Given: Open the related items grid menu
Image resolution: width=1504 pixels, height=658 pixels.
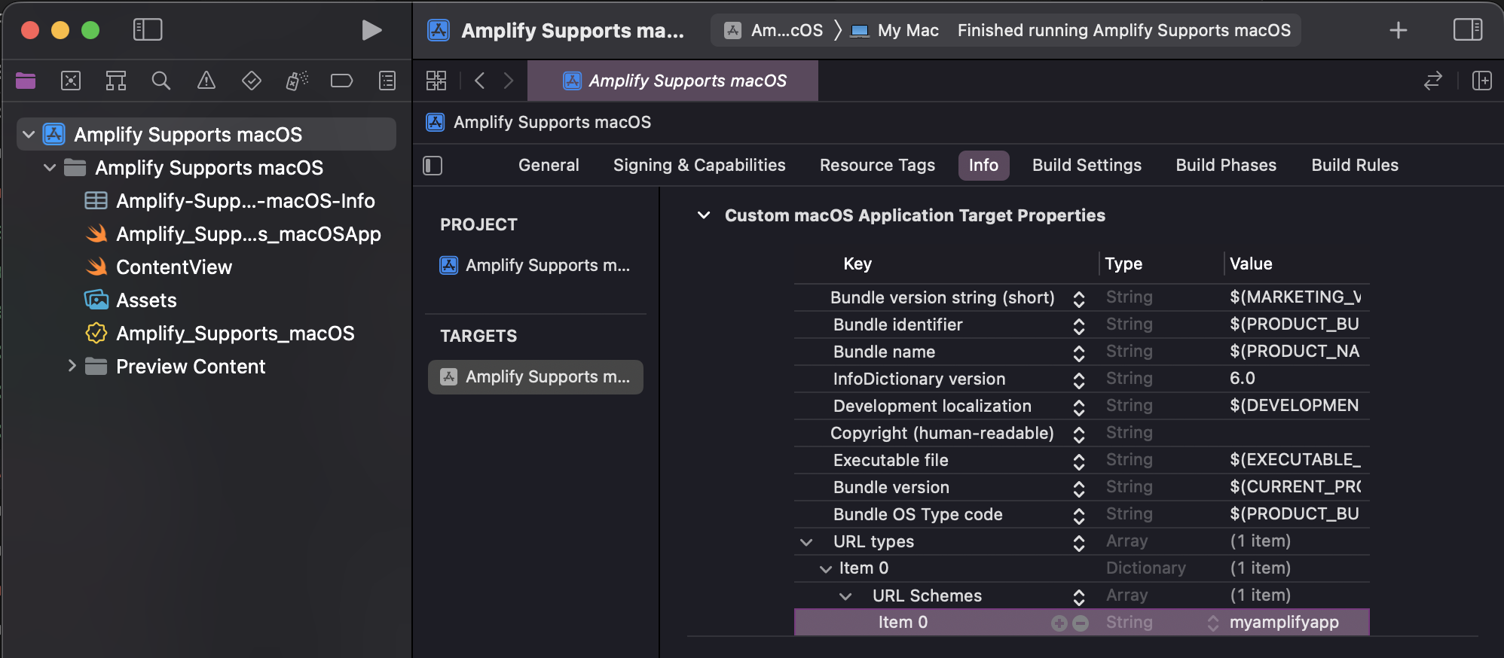Looking at the screenshot, I should pos(436,81).
